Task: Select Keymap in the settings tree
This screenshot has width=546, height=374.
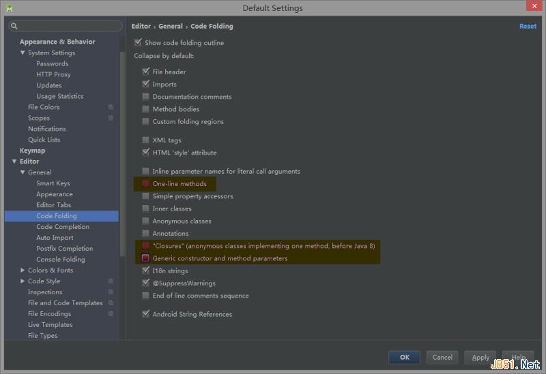Action: (x=32, y=151)
